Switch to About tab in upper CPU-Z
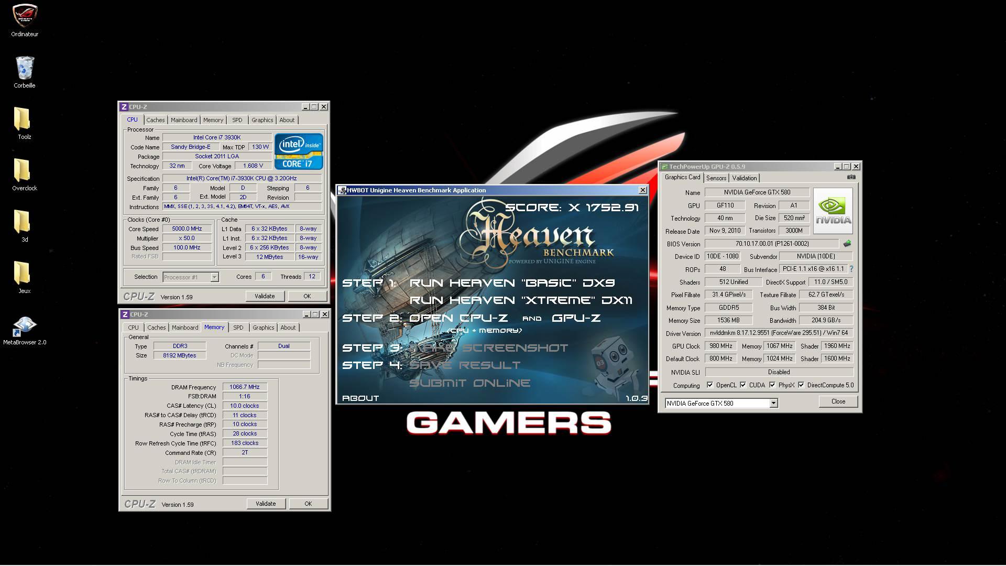1006x566 pixels. [287, 120]
